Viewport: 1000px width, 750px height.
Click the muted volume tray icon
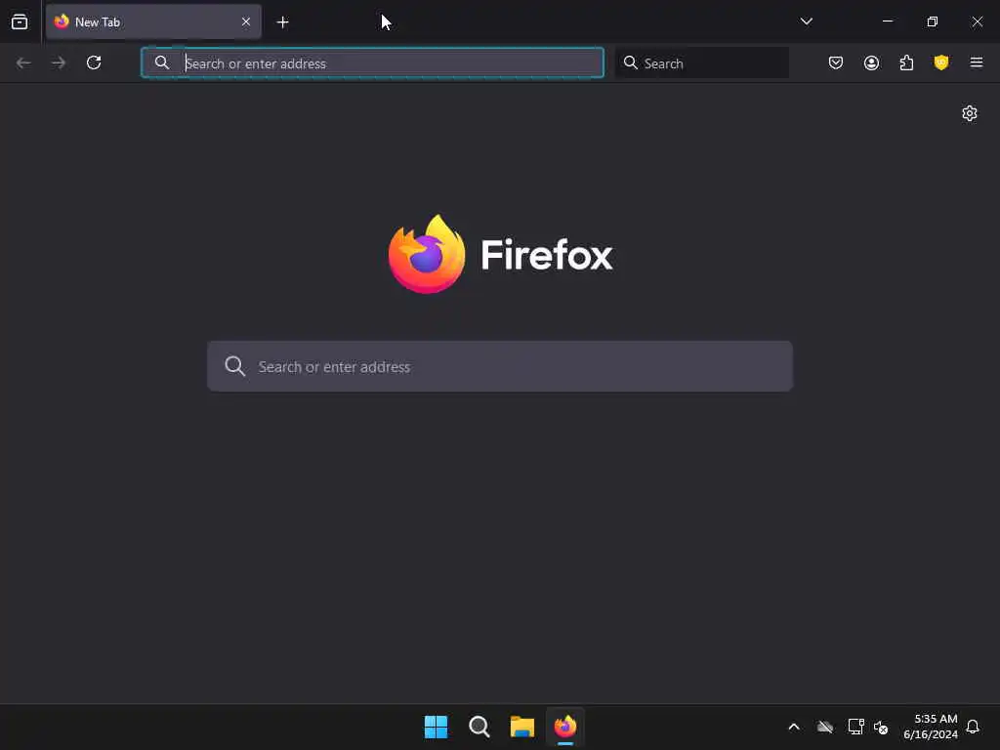click(881, 727)
